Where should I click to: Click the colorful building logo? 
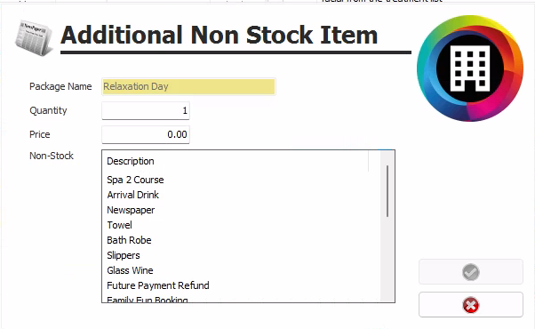(470, 68)
